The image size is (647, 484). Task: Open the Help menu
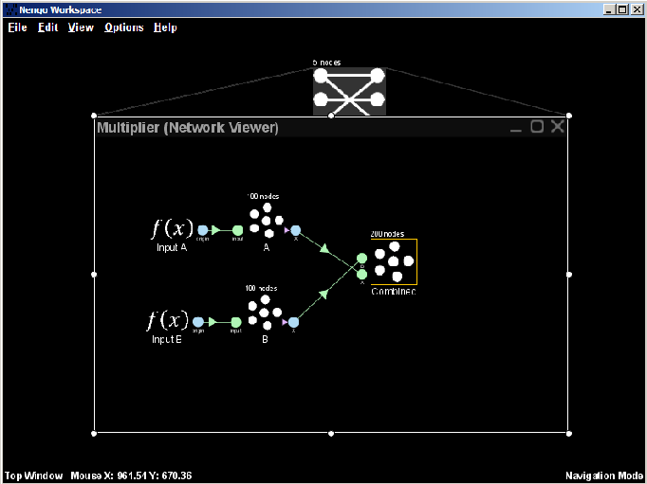coord(165,27)
